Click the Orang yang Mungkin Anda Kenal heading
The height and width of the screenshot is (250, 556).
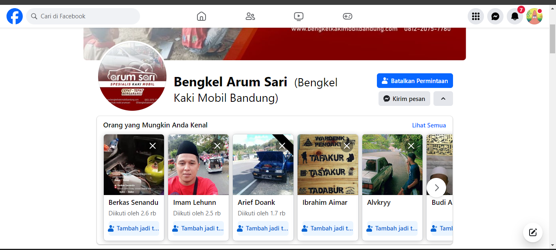tap(155, 125)
